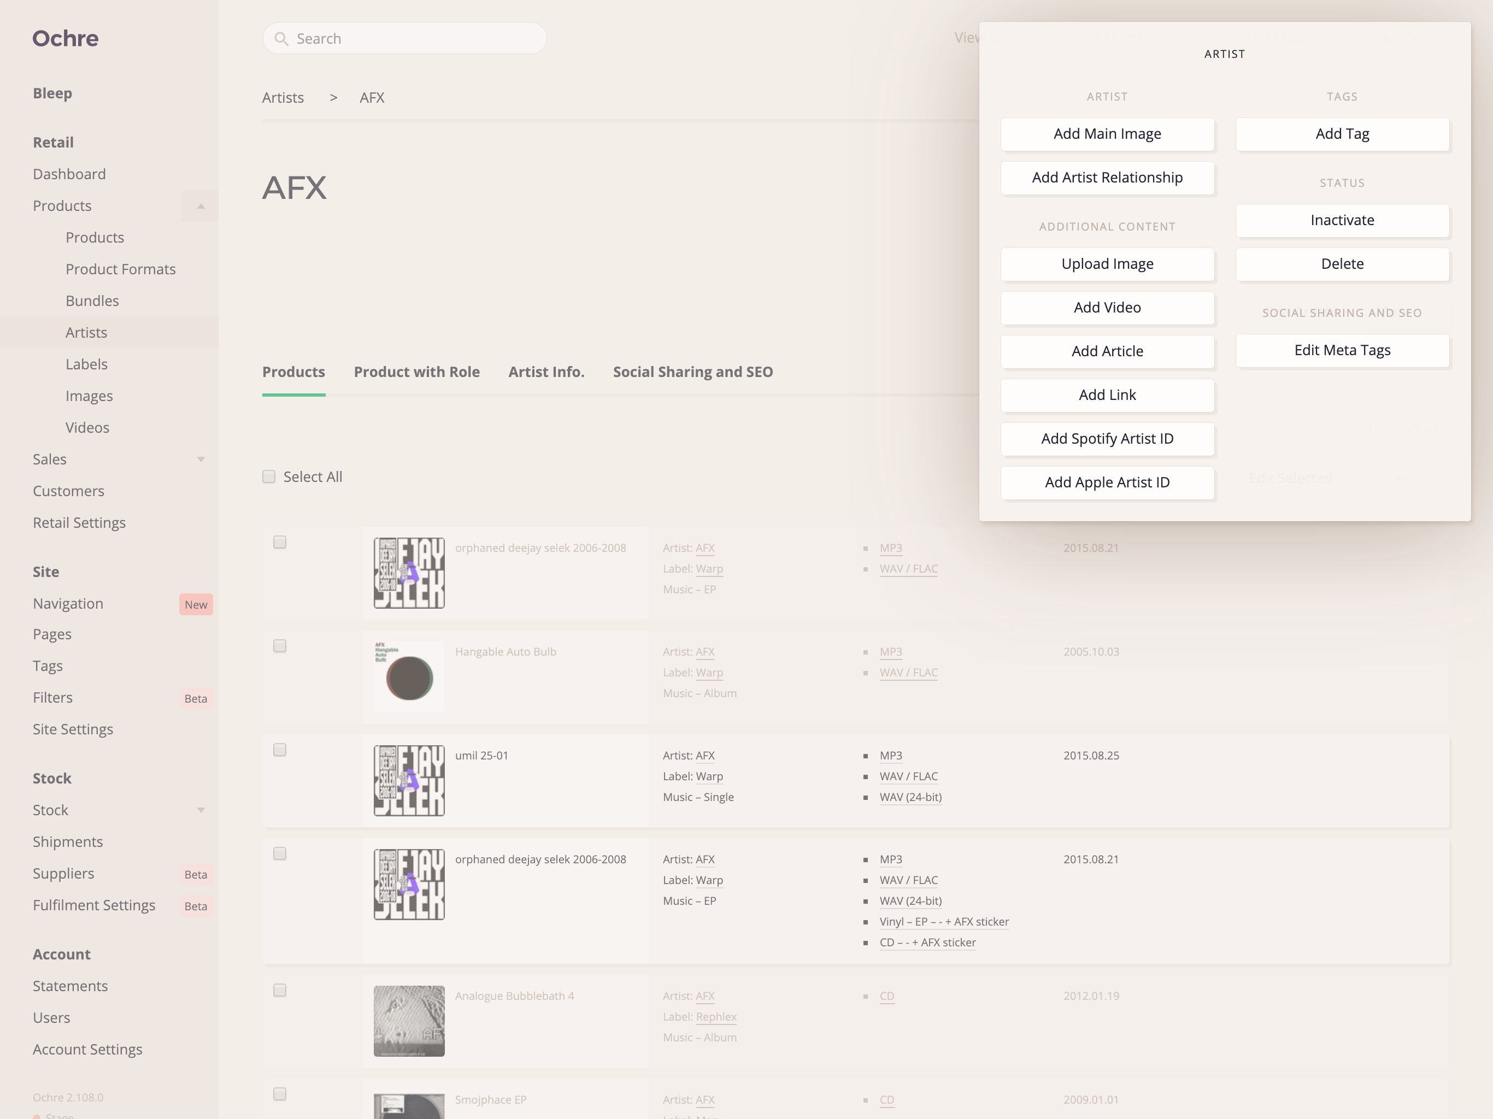The image size is (1493, 1119).
Task: Click the search magnifier icon
Action: (x=281, y=39)
